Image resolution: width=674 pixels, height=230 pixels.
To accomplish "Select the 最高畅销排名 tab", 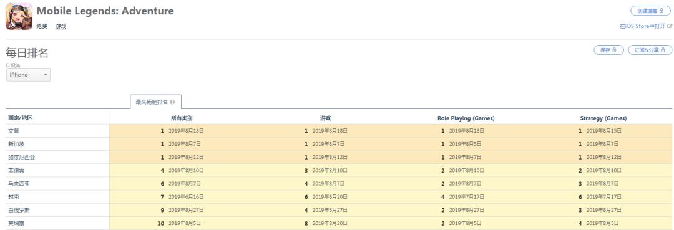I will [x=155, y=102].
